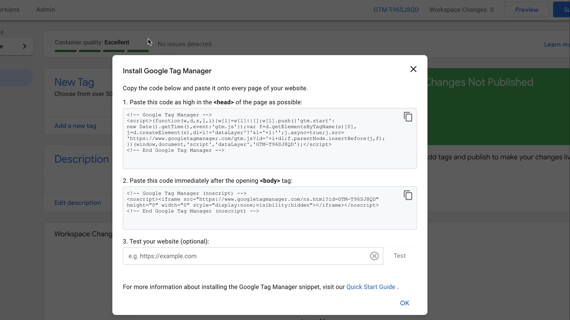Clear the test website URL field
The width and height of the screenshot is (570, 320).
click(374, 256)
